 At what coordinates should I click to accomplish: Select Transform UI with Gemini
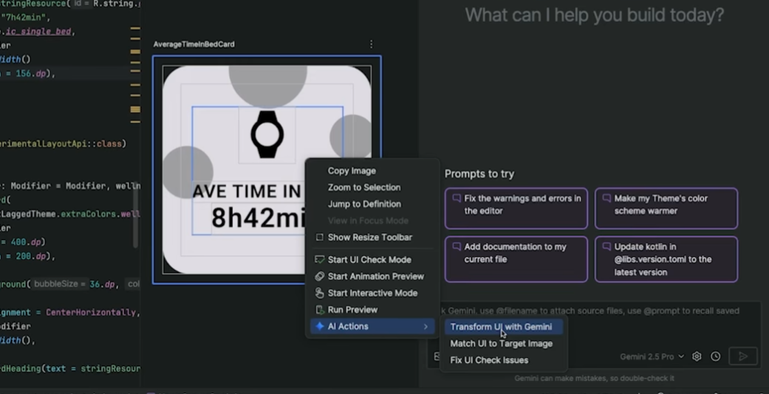[504, 327]
